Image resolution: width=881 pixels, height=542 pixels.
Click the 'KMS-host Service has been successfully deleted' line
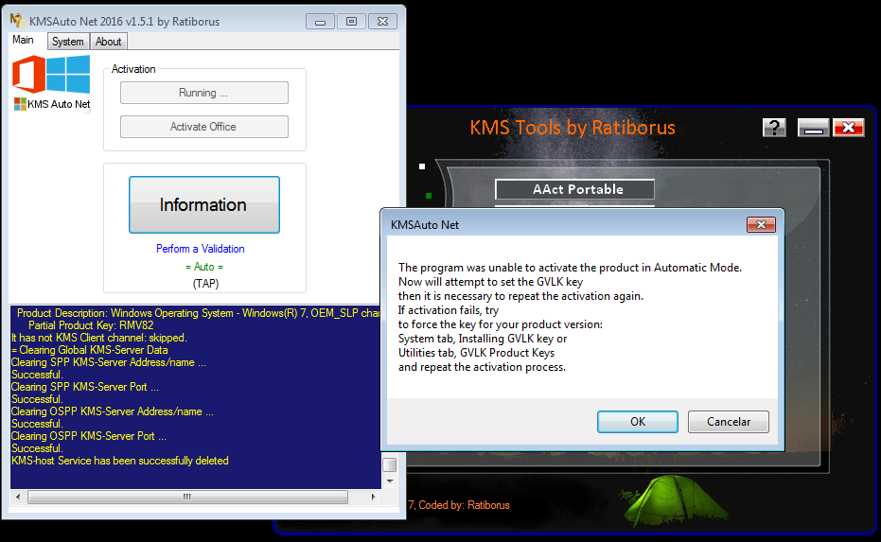[119, 461]
